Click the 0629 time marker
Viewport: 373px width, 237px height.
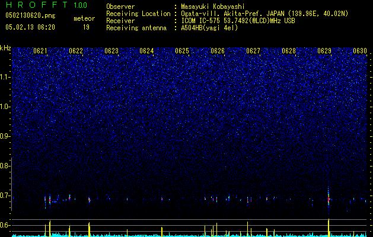click(x=324, y=51)
